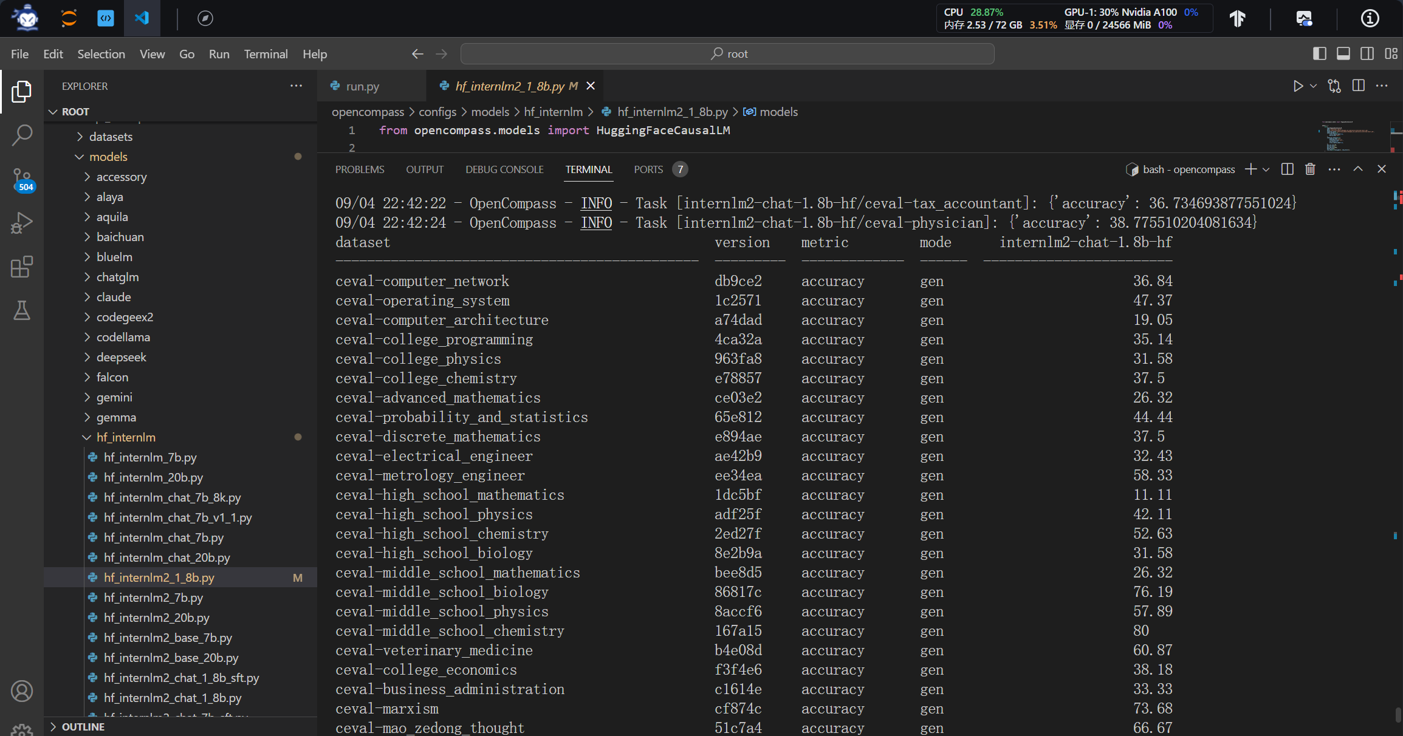1403x736 pixels.
Task: Open the Testing flask view
Action: 22,310
